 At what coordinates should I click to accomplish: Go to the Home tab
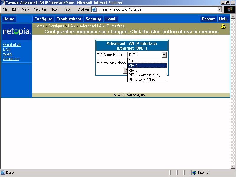pyautogui.click(x=9, y=19)
